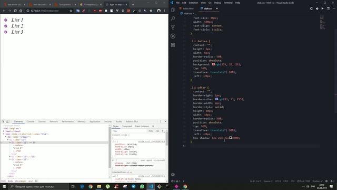Collapse the body element in DevTools
This screenshot has height=190, width=337.
click(x=4, y=134)
